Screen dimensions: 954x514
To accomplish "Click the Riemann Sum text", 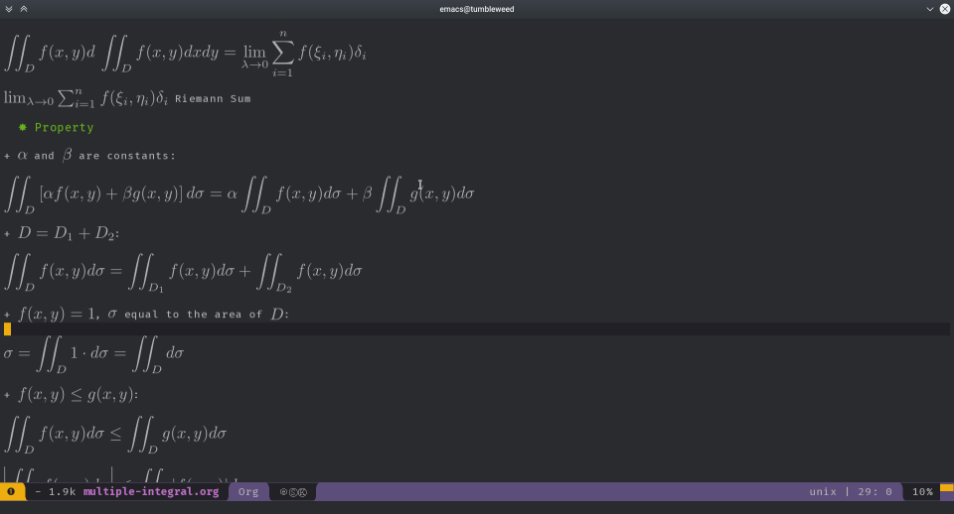I will [x=213, y=98].
